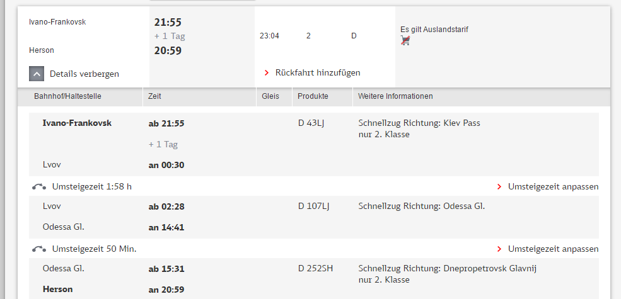
Task: Click the transfer icon beside Umsteigezeit 1:58 h
Action: (x=38, y=186)
